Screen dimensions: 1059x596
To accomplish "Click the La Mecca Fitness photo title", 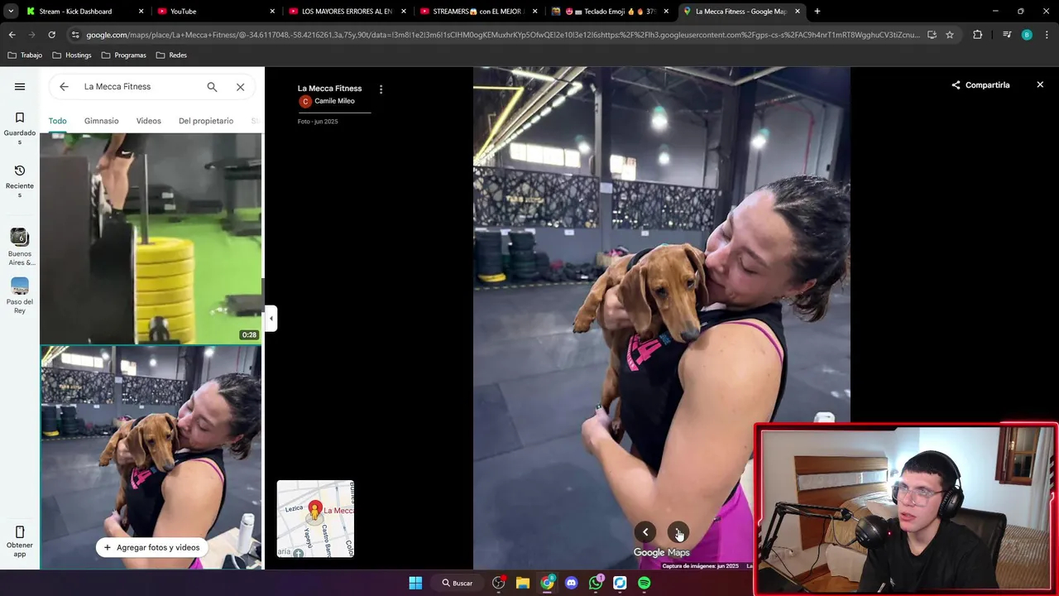I will tap(329, 89).
